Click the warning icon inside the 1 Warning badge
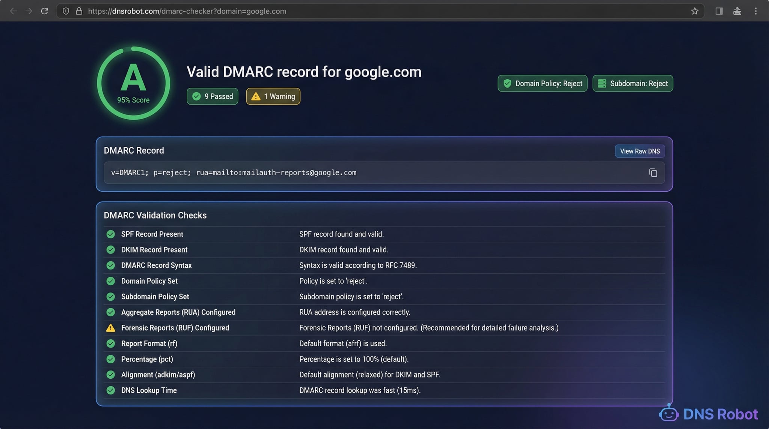 pos(256,96)
